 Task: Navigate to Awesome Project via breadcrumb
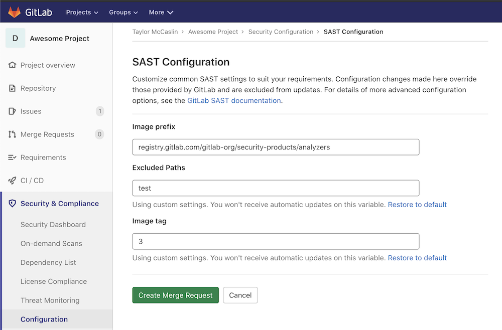[x=213, y=32]
